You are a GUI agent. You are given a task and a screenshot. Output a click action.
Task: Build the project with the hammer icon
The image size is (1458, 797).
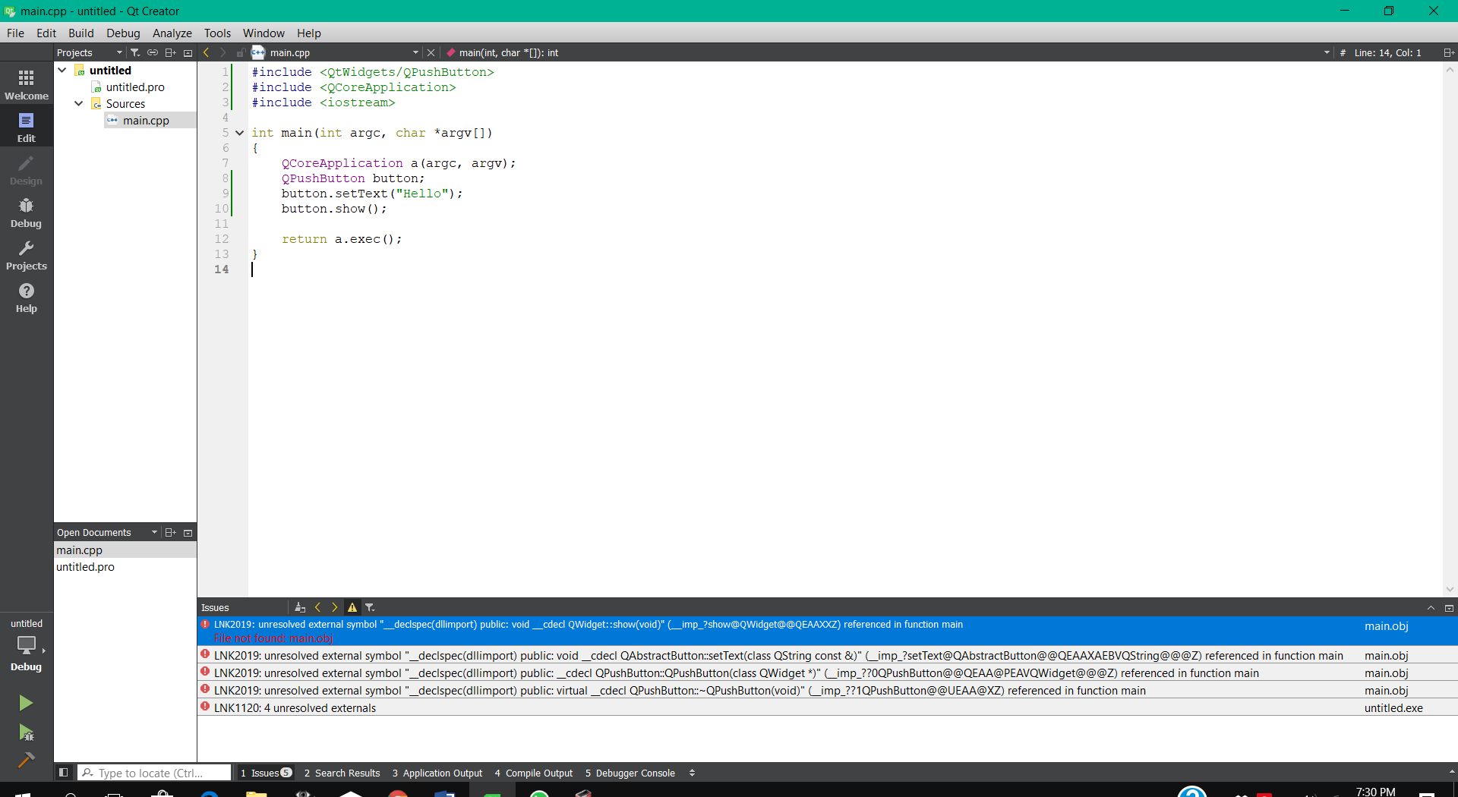pos(26,760)
